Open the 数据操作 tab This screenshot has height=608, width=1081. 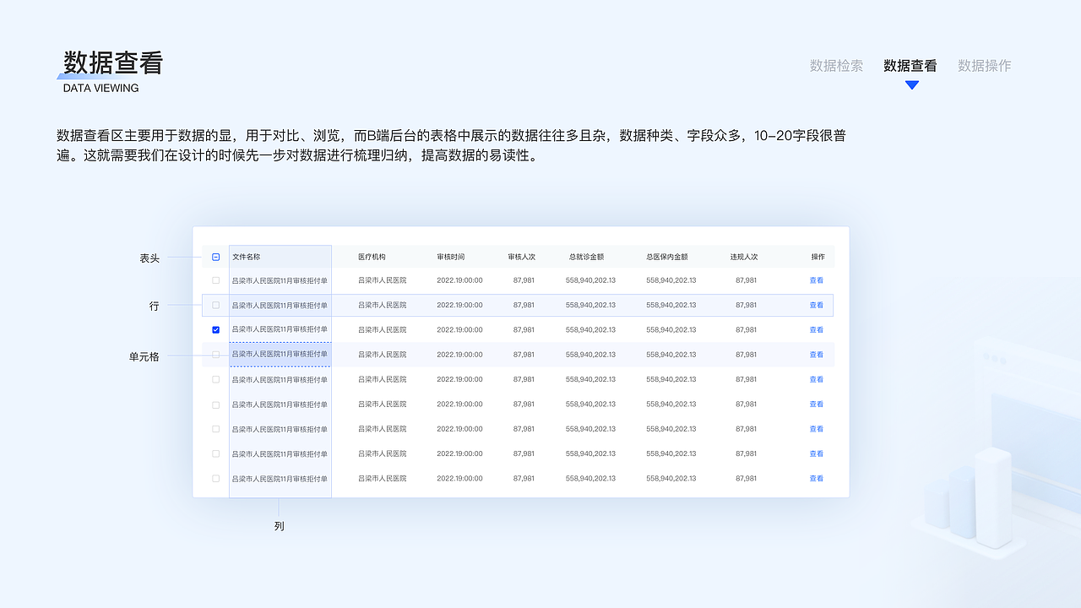coord(984,66)
